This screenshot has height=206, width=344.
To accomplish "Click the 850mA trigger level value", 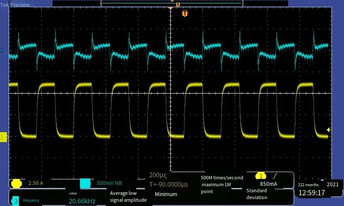I will pyautogui.click(x=268, y=184).
